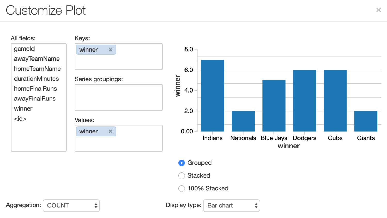
Task: Click the 0.00 y-axis tick label
Action: [x=187, y=131]
